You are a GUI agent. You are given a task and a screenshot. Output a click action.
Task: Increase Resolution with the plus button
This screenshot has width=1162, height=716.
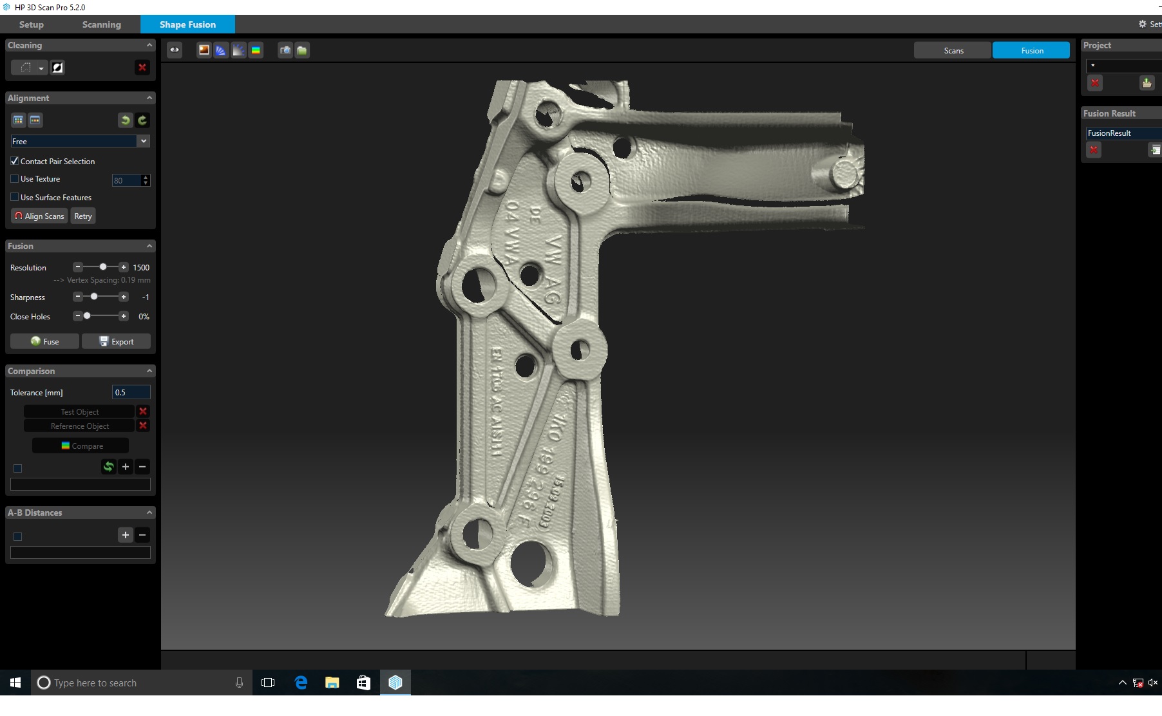tap(124, 267)
